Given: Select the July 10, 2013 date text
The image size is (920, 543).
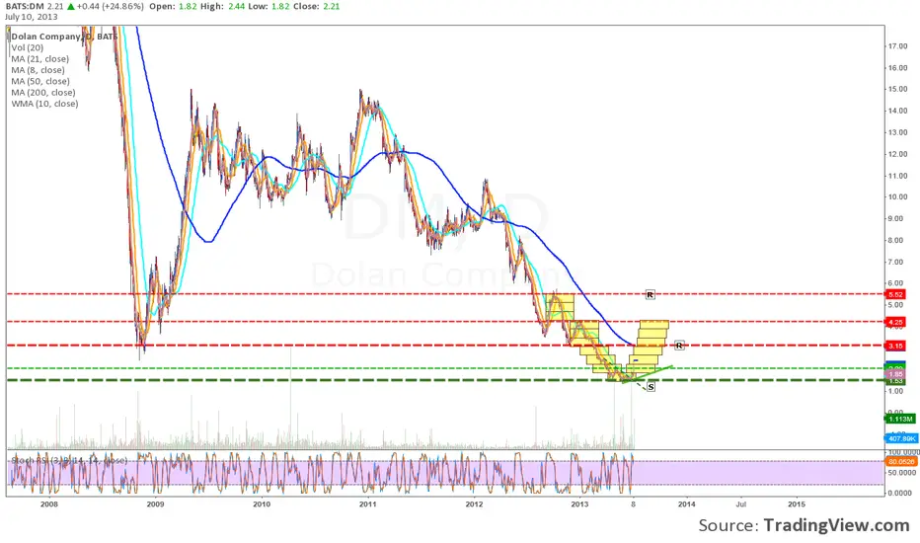Looking at the screenshot, I should point(32,17).
